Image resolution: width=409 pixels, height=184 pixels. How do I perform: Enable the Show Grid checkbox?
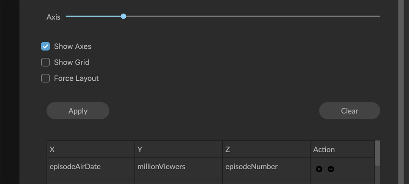(45, 62)
